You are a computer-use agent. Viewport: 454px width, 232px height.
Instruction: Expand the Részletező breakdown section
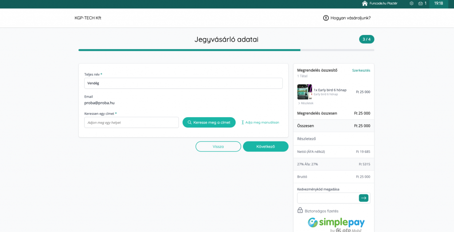tap(306, 139)
